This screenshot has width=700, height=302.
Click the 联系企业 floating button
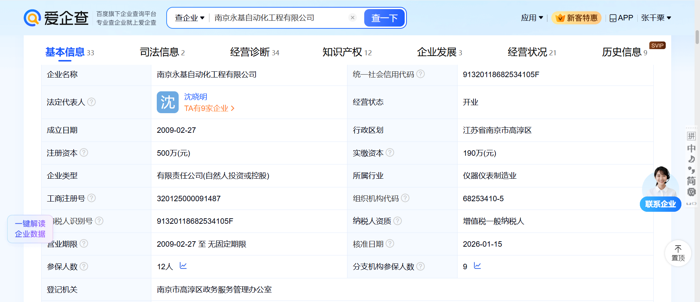coord(660,204)
